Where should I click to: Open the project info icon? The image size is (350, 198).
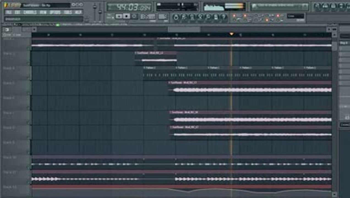tap(216, 17)
